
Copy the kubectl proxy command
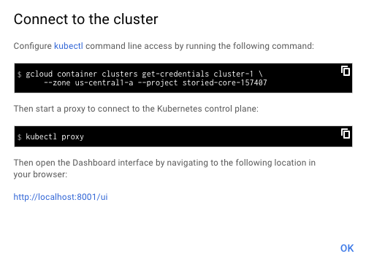click(x=346, y=133)
